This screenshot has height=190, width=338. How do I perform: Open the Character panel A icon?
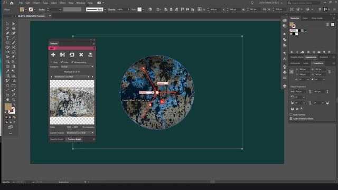pyautogui.click(x=285, y=59)
